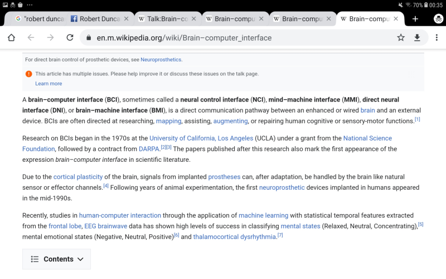Reload the page with refresh icon
This screenshot has height=279, width=446.
pos(70,37)
